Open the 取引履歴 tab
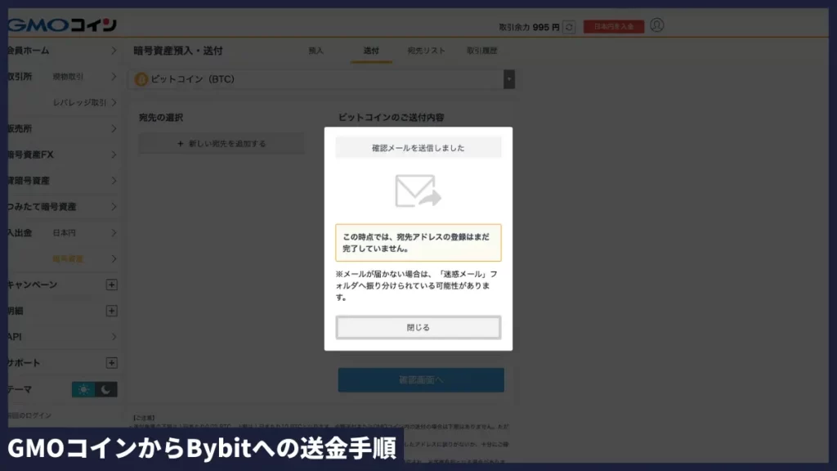This screenshot has height=471, width=837. (482, 51)
